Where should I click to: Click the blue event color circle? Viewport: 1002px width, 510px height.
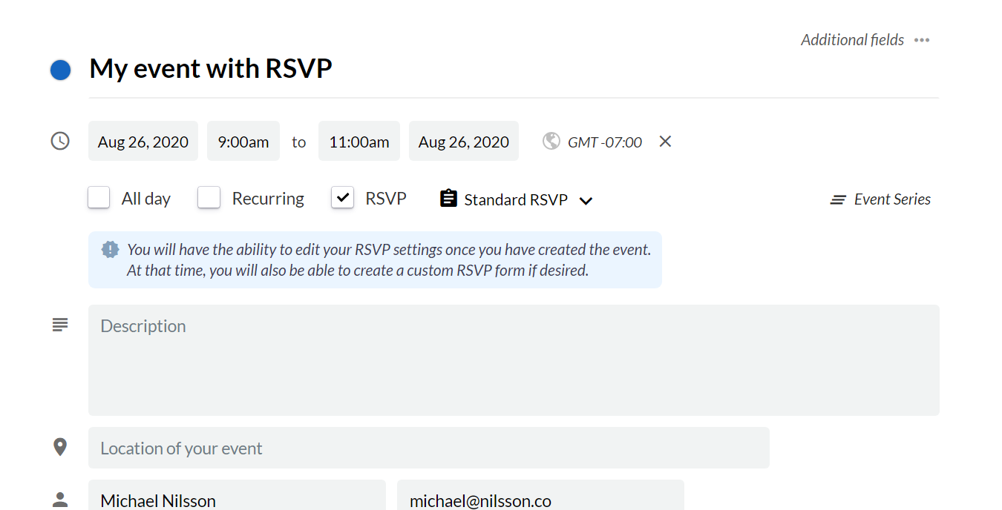60,70
